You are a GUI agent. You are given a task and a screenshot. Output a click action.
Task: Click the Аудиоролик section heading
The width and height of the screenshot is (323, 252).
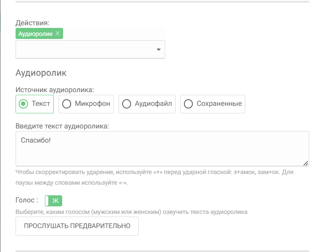coord(40,73)
